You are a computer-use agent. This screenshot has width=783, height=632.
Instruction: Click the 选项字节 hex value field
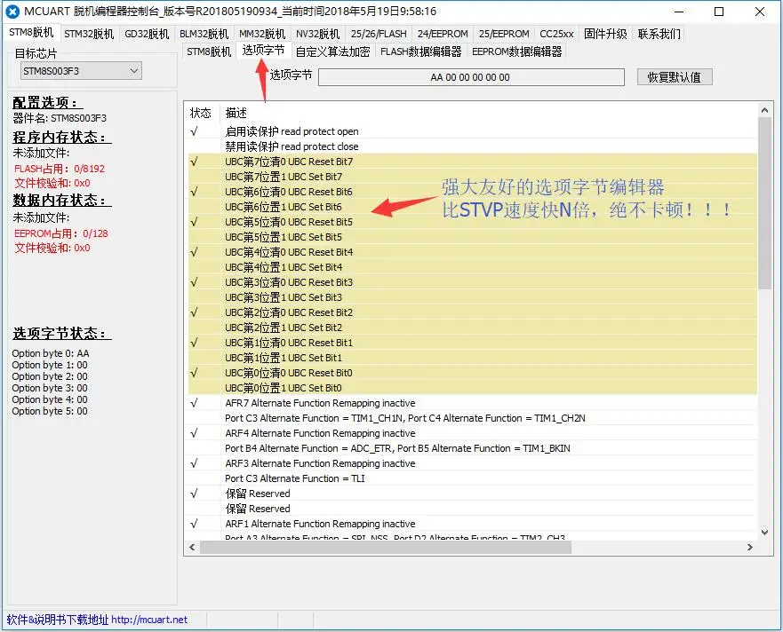pyautogui.click(x=470, y=77)
